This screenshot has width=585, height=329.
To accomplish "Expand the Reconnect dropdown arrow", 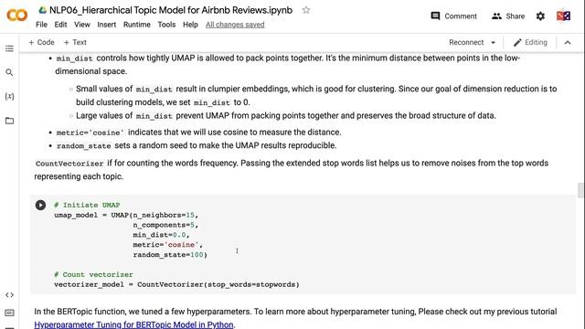I will [x=493, y=43].
